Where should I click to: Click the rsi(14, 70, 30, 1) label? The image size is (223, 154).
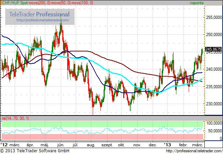(x=16, y=118)
